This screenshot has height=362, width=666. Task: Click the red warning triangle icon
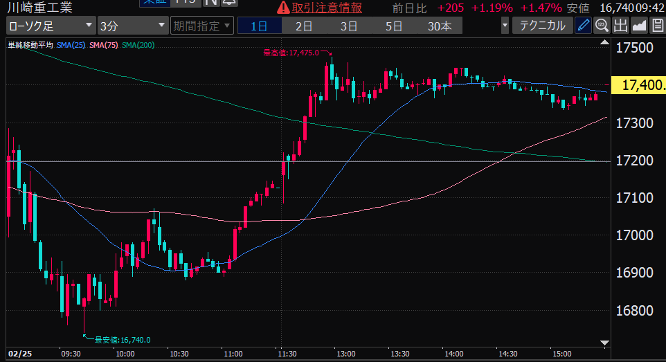click(283, 8)
